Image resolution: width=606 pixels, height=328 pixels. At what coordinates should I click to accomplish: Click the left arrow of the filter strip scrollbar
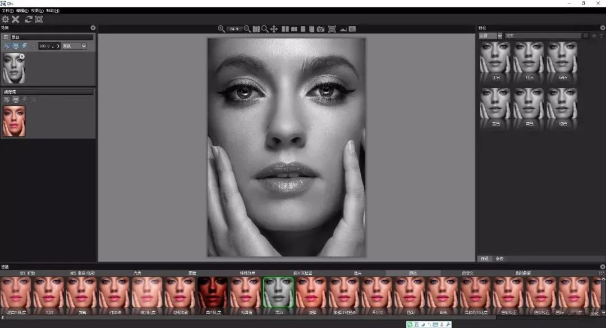click(3, 317)
